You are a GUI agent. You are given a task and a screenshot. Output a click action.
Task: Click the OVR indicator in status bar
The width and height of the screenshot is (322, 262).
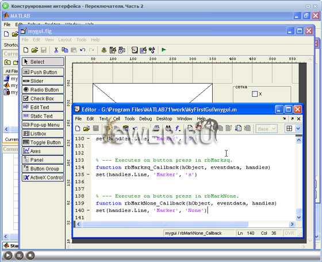[290, 233]
